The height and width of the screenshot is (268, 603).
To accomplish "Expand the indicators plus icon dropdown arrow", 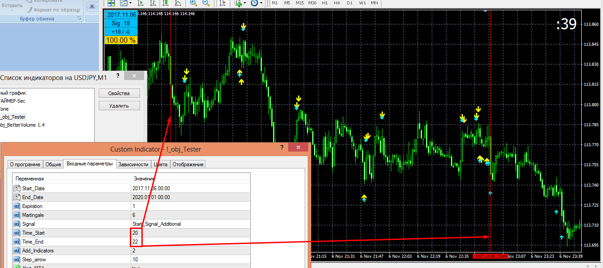I will pos(245,3).
